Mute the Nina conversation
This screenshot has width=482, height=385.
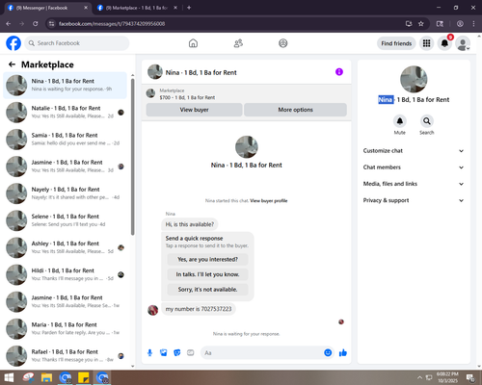click(x=400, y=121)
